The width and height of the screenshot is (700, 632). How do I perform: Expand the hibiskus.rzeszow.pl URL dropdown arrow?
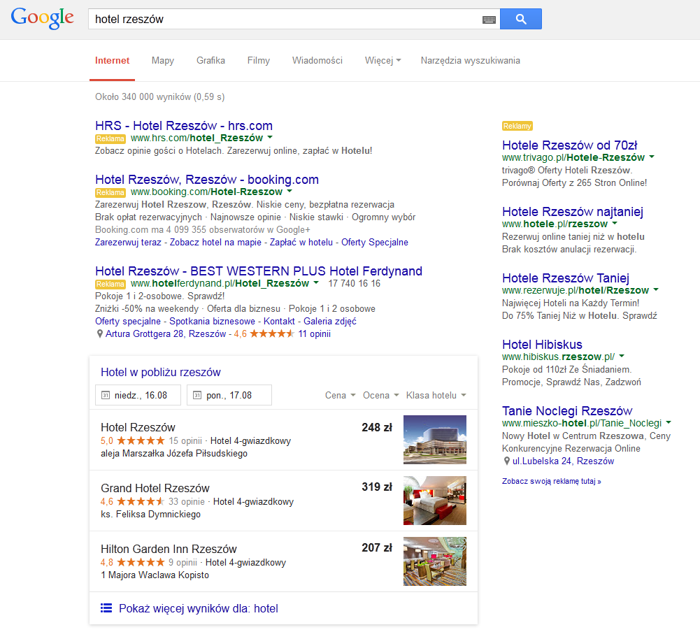point(622,356)
